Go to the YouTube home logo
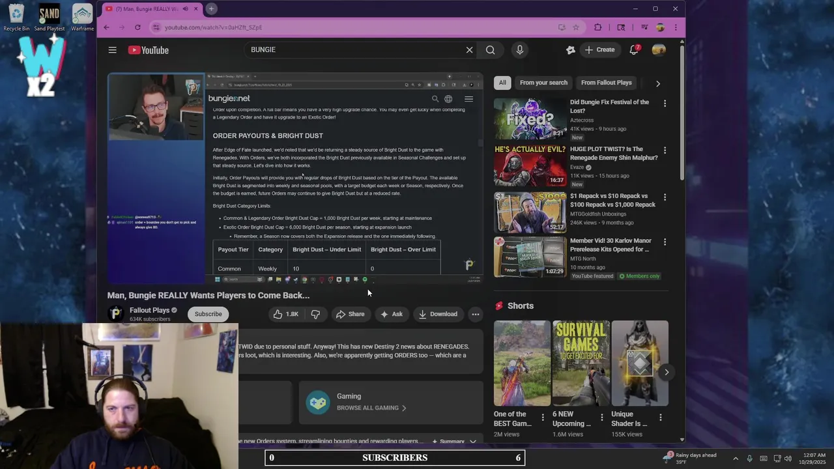Image resolution: width=834 pixels, height=469 pixels. [x=149, y=50]
